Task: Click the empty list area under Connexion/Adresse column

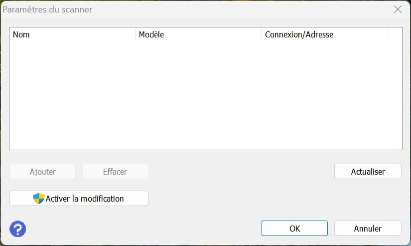Action: [325, 95]
